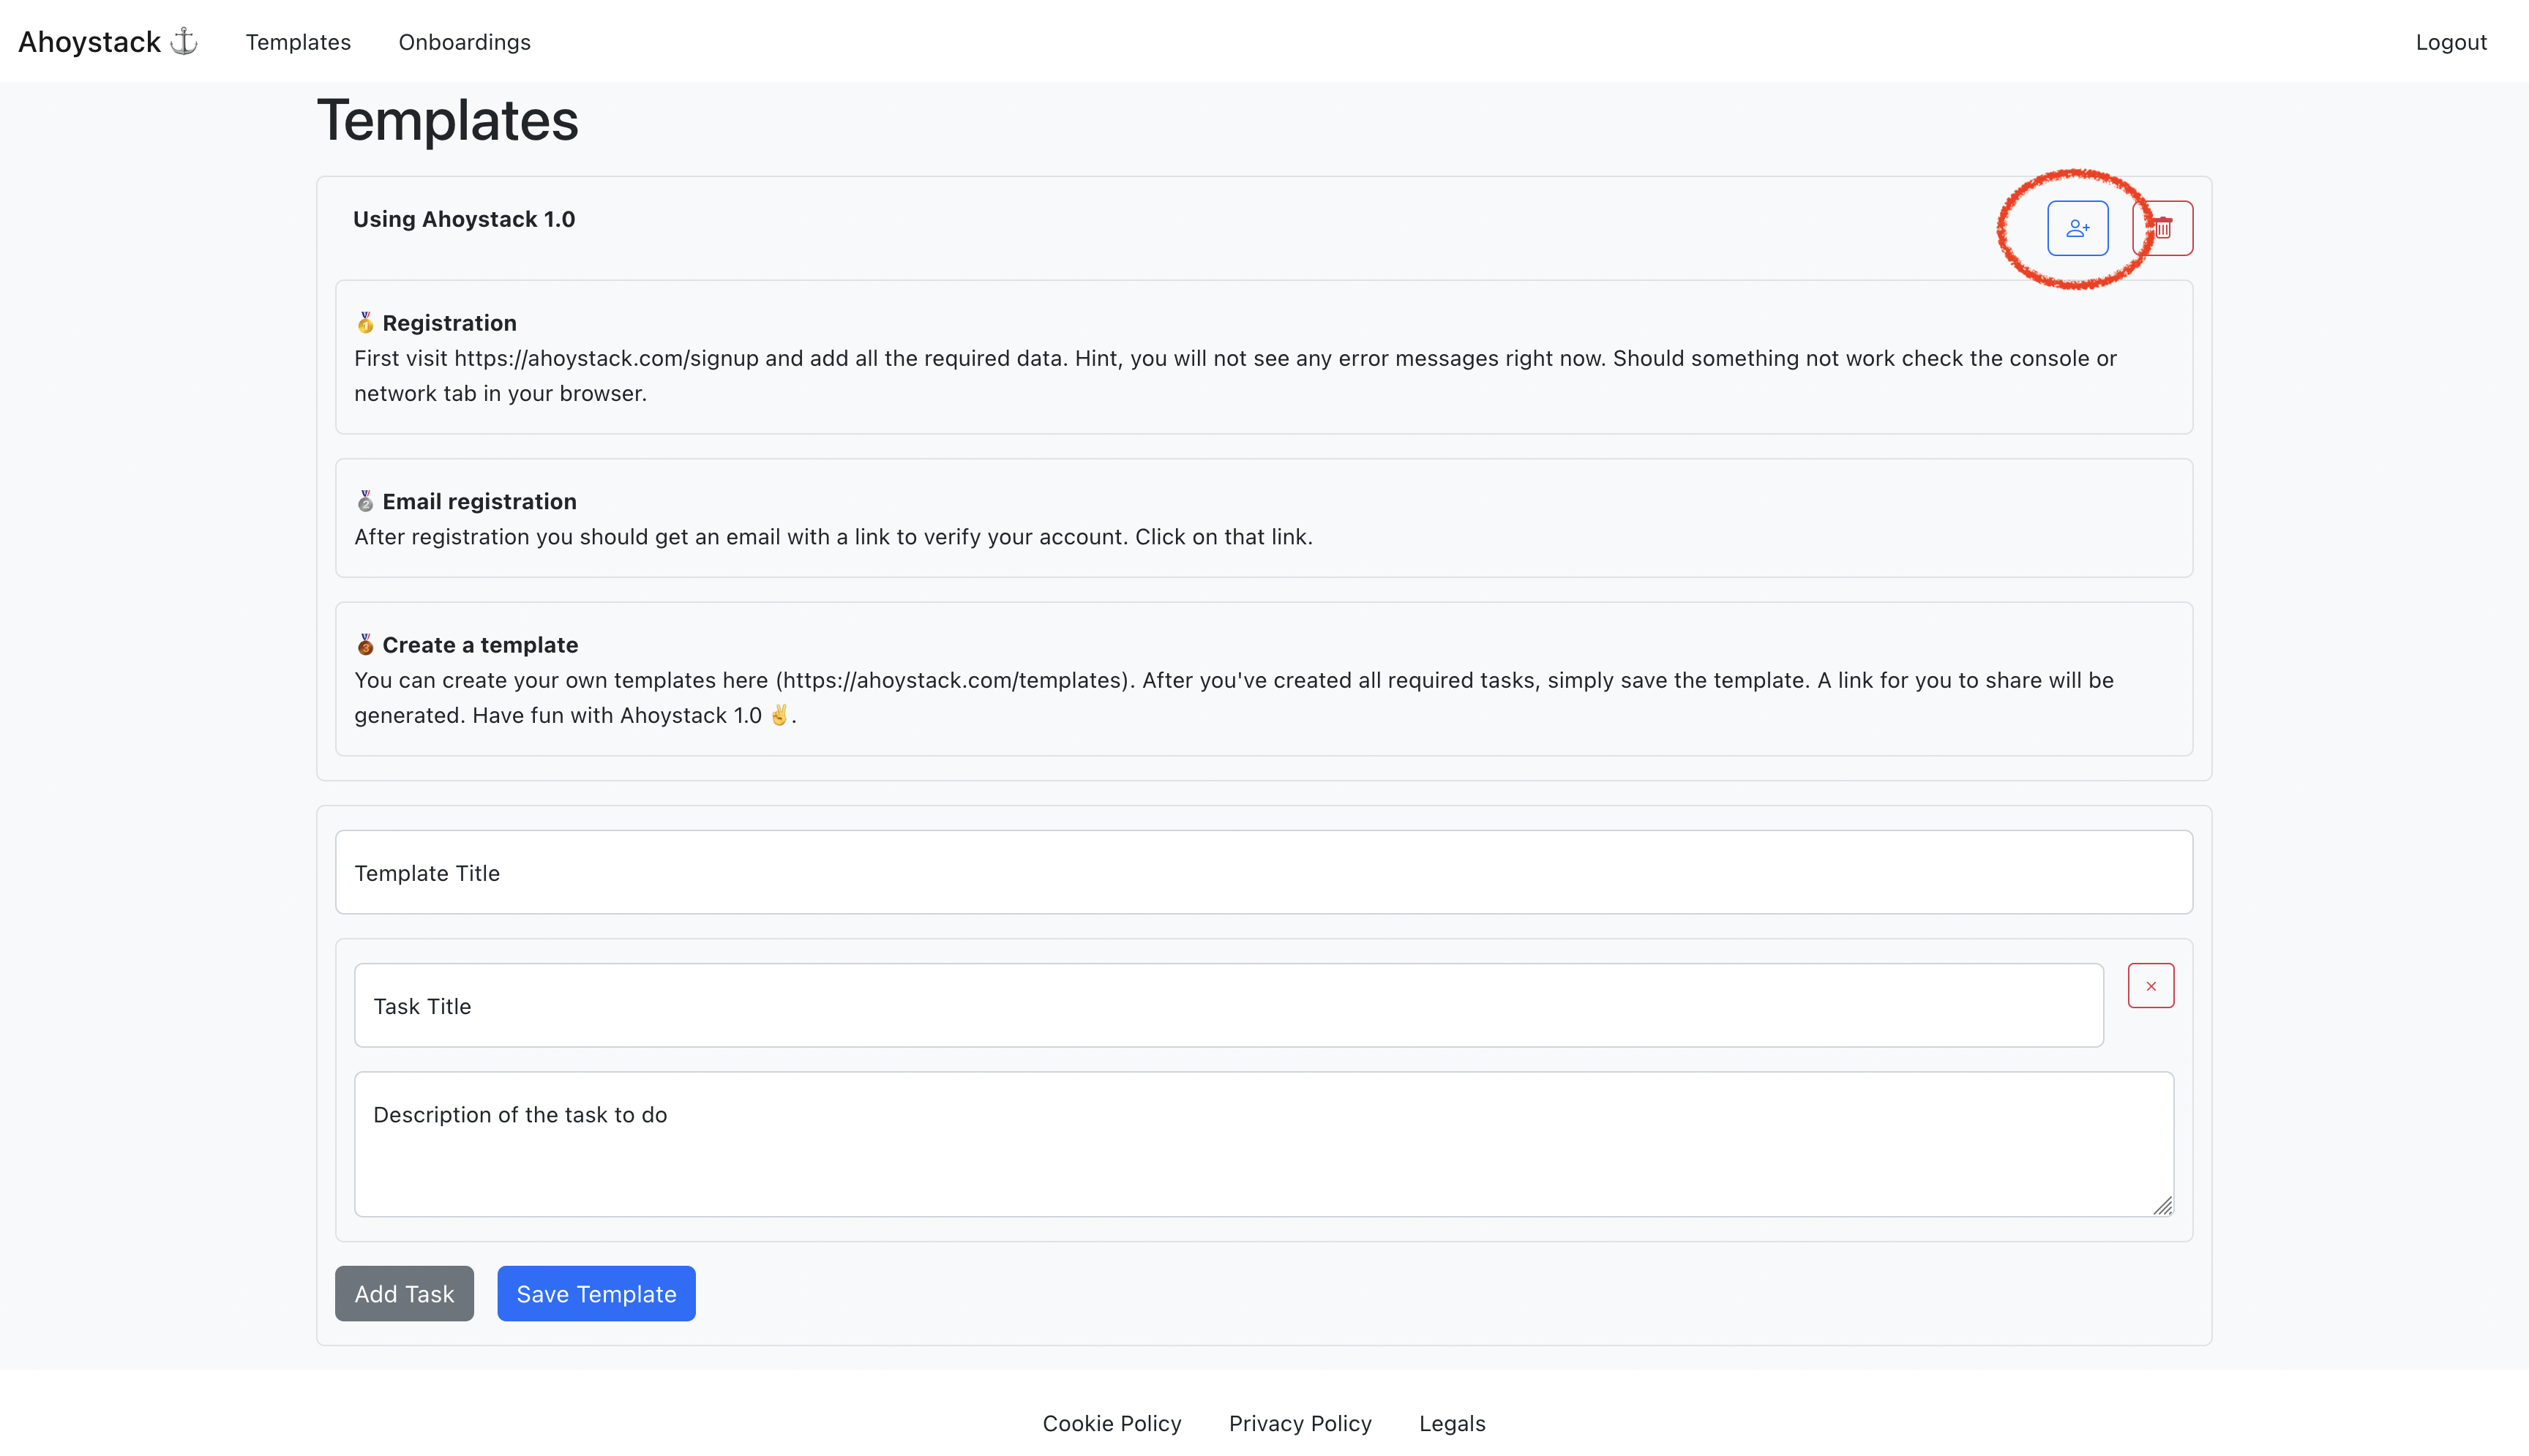
Task: Click the bronze medal icon beside Create a template
Action: tap(365, 645)
